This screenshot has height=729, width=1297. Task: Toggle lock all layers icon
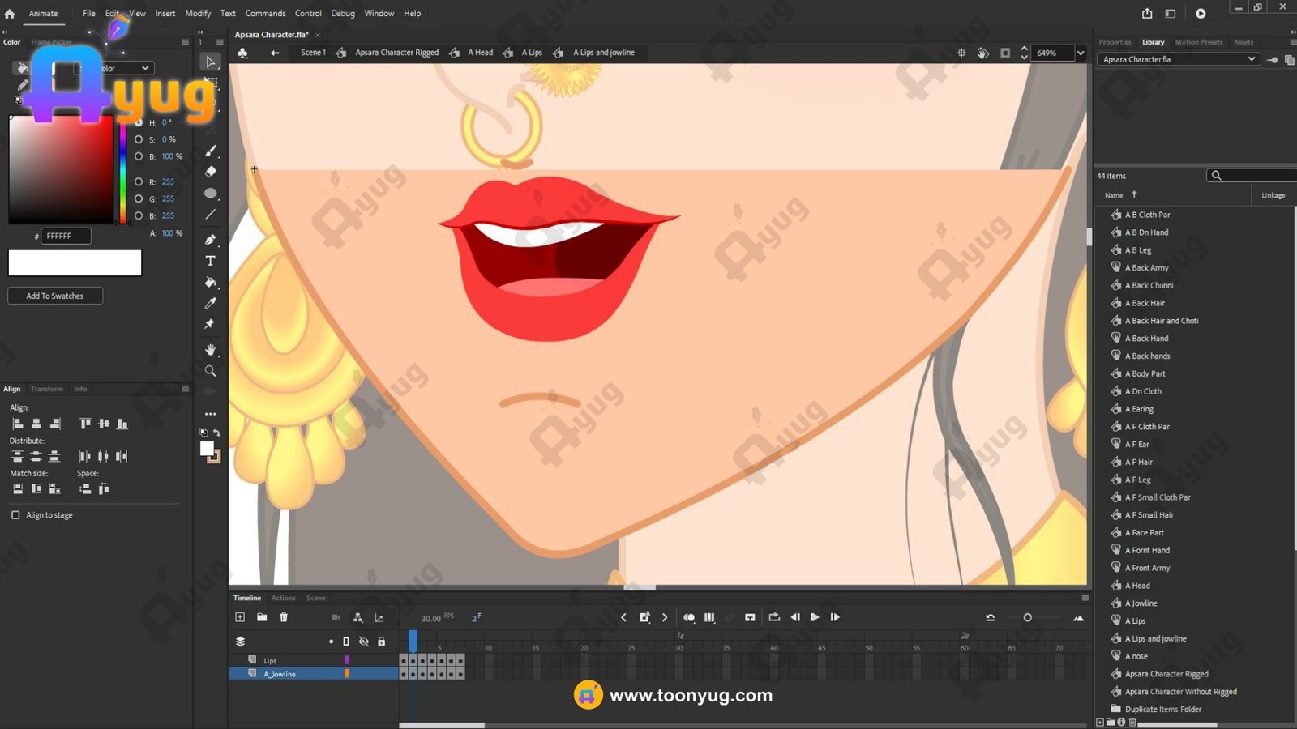[x=381, y=642]
